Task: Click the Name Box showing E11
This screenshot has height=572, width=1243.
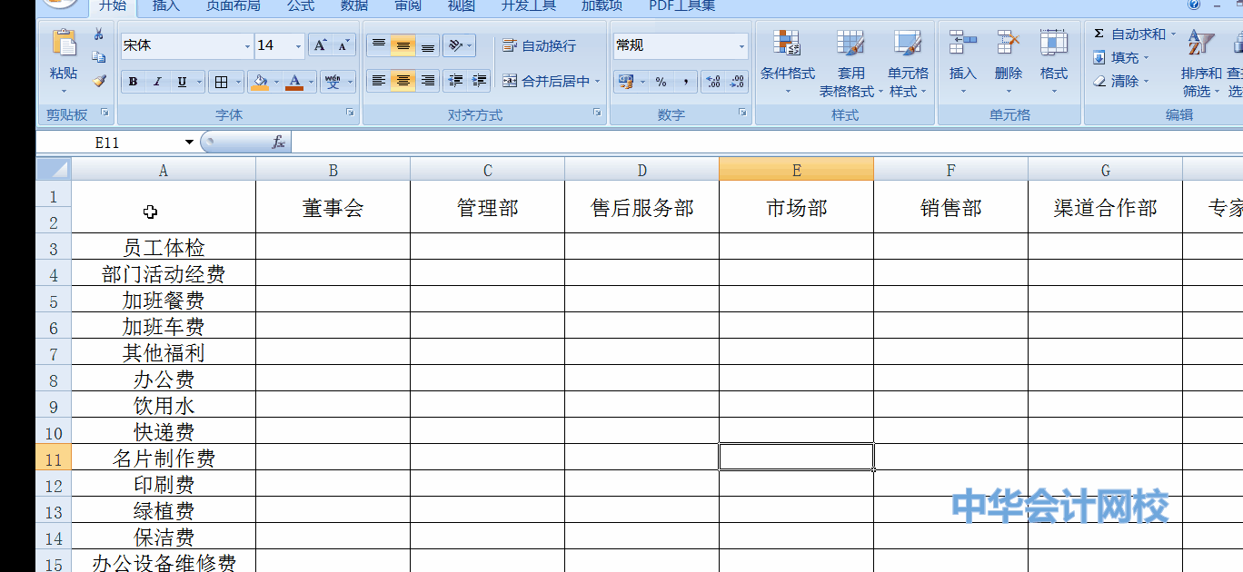Action: coord(107,143)
